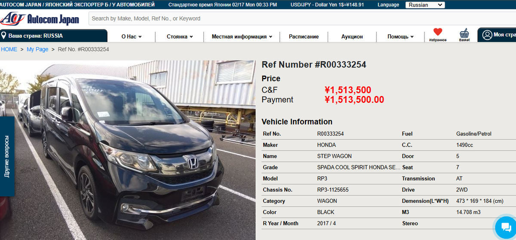Click the Ваша страна: RUSSIA button
The height and width of the screenshot is (240, 516).
coord(53,36)
